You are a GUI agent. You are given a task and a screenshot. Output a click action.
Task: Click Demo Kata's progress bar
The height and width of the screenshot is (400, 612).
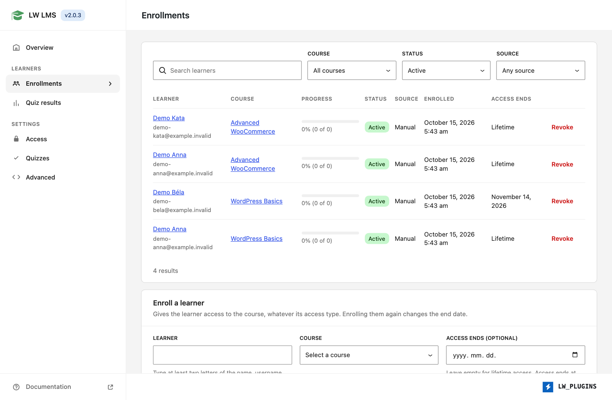(330, 121)
